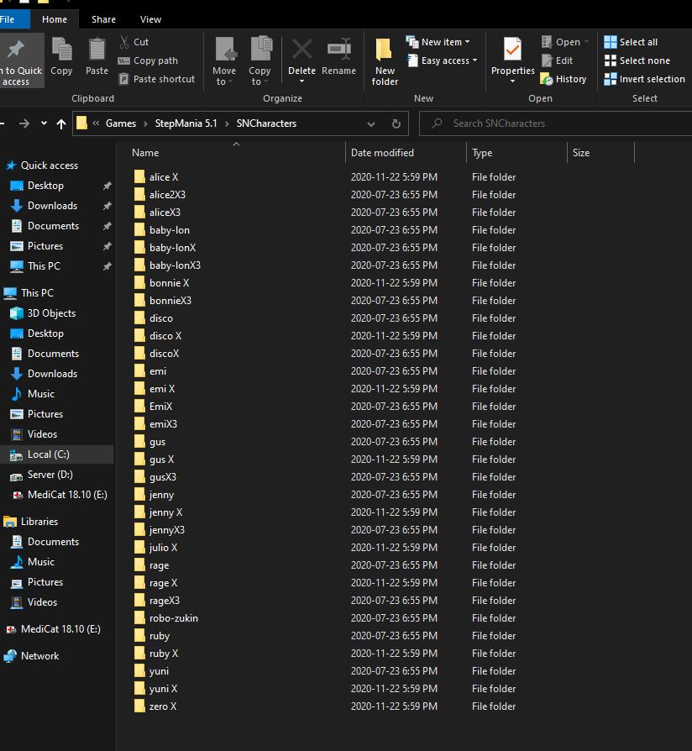Click the Cut scissors option
The width and height of the screenshot is (692, 751).
click(x=134, y=42)
